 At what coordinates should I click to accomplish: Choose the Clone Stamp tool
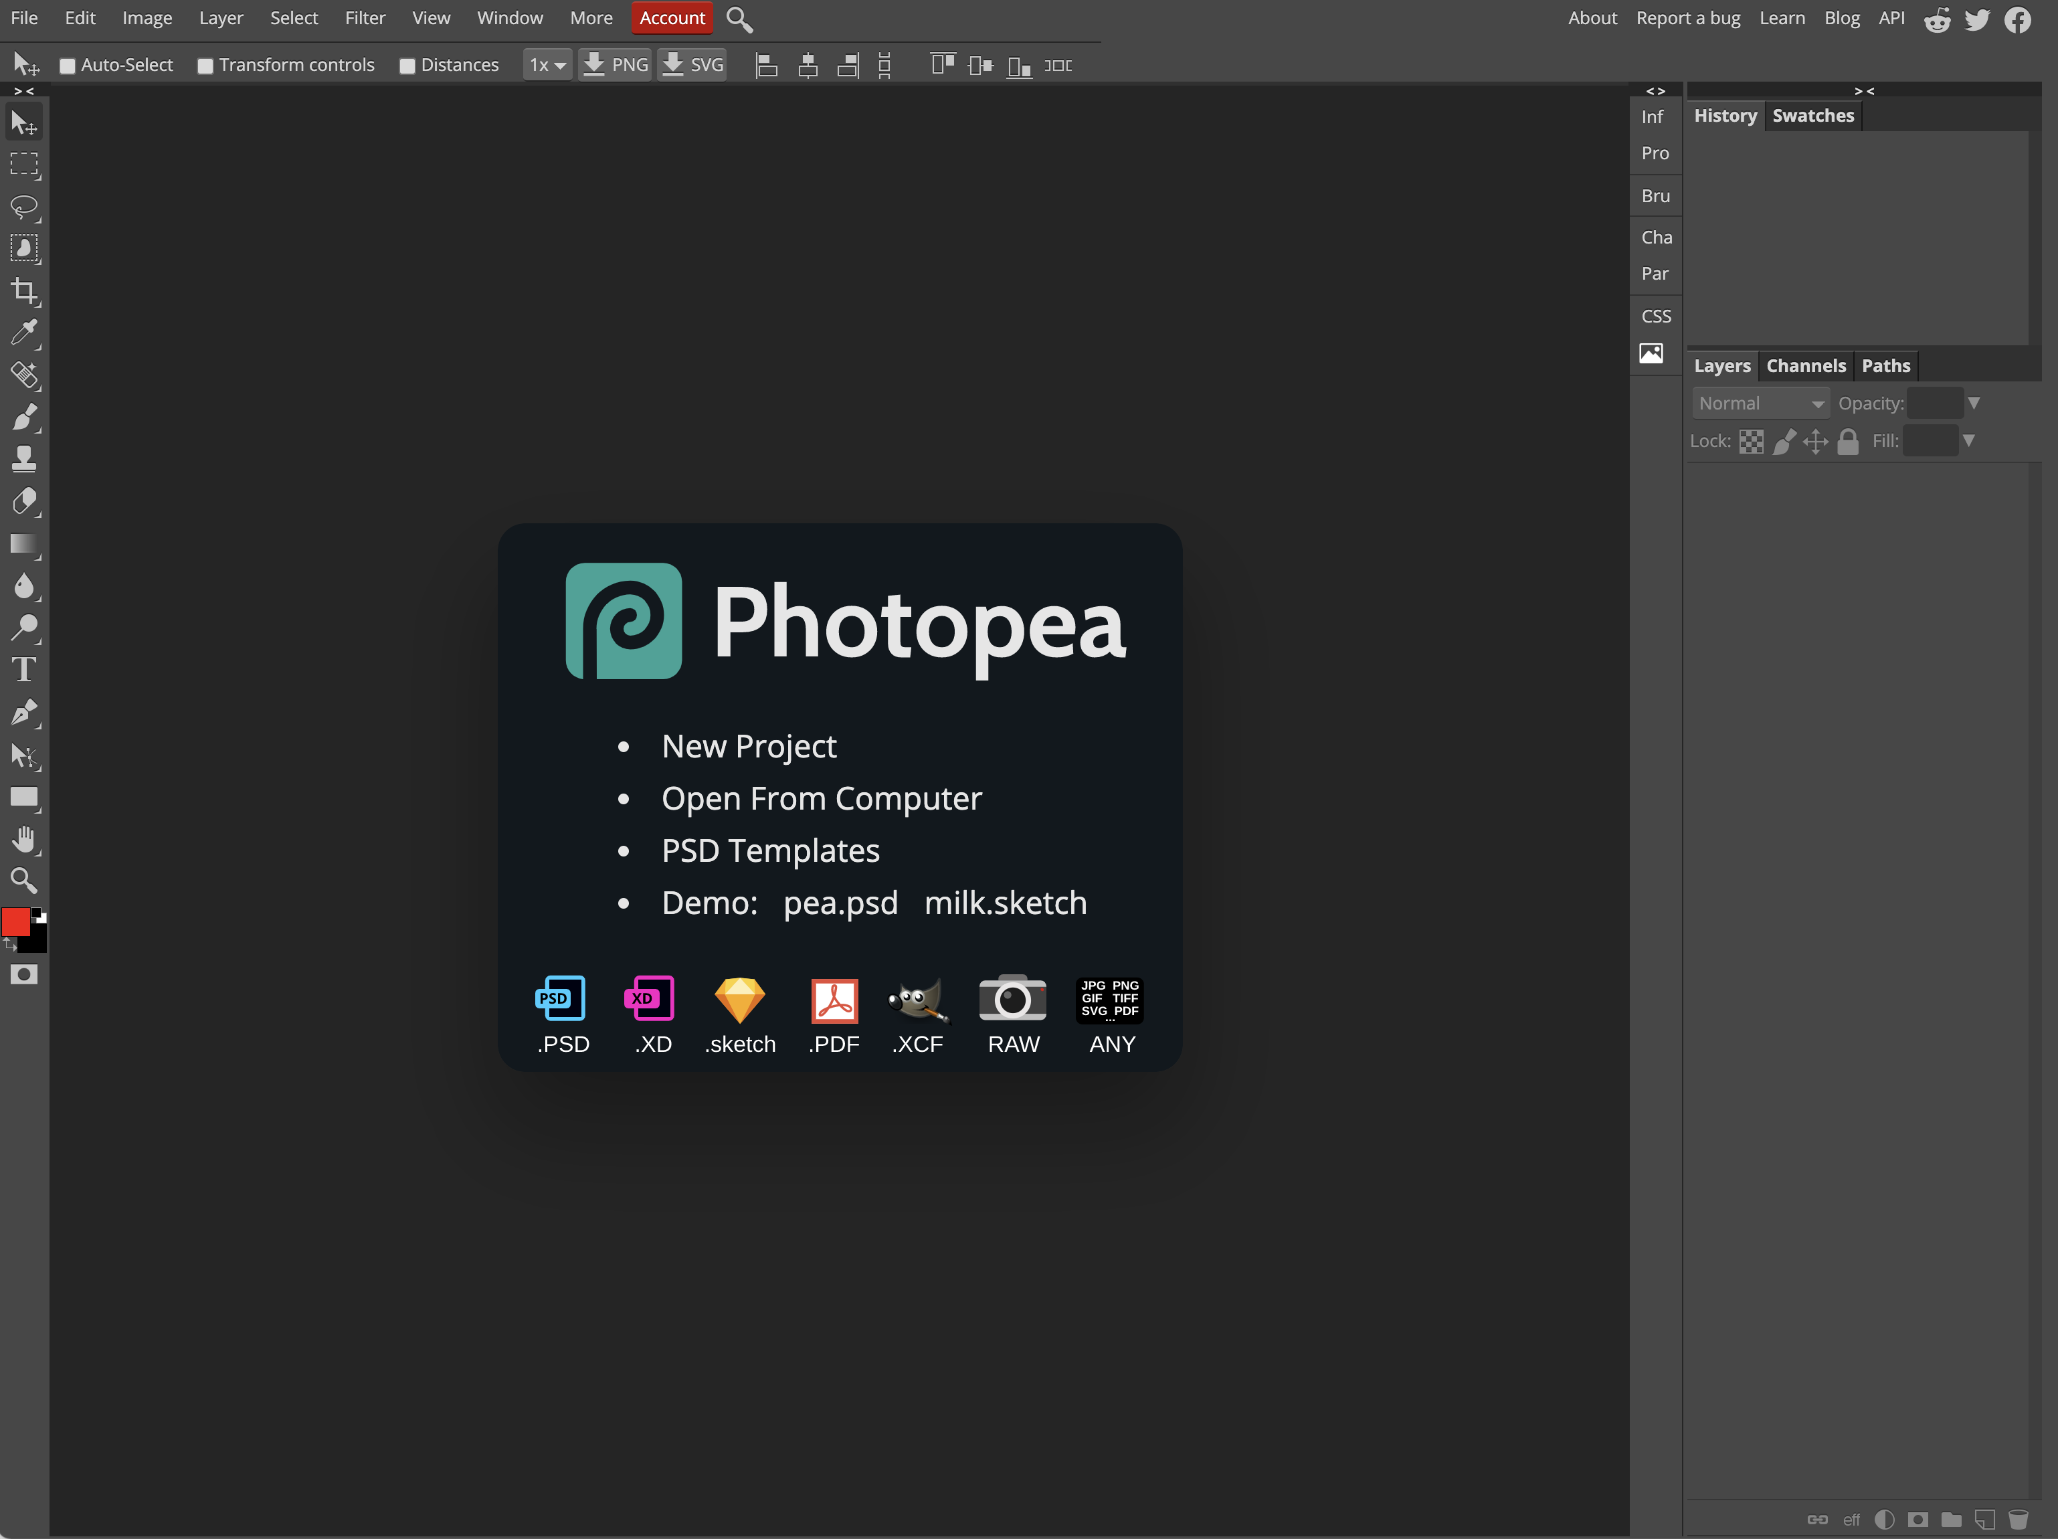[24, 459]
